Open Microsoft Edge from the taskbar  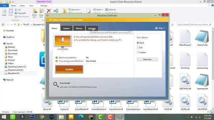pos(81,117)
